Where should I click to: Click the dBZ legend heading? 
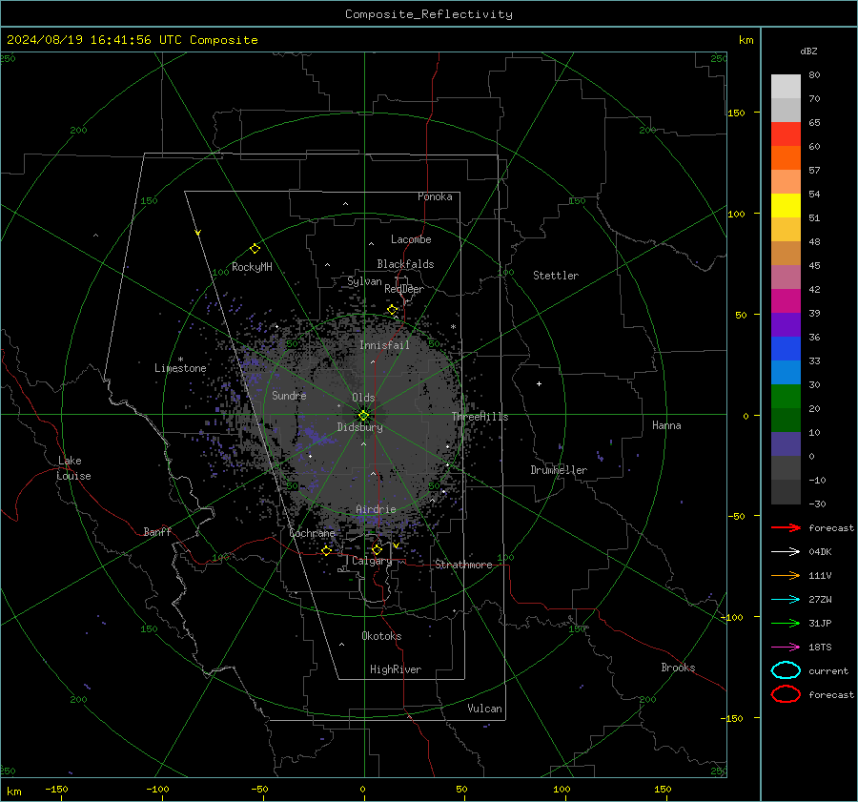(x=808, y=51)
